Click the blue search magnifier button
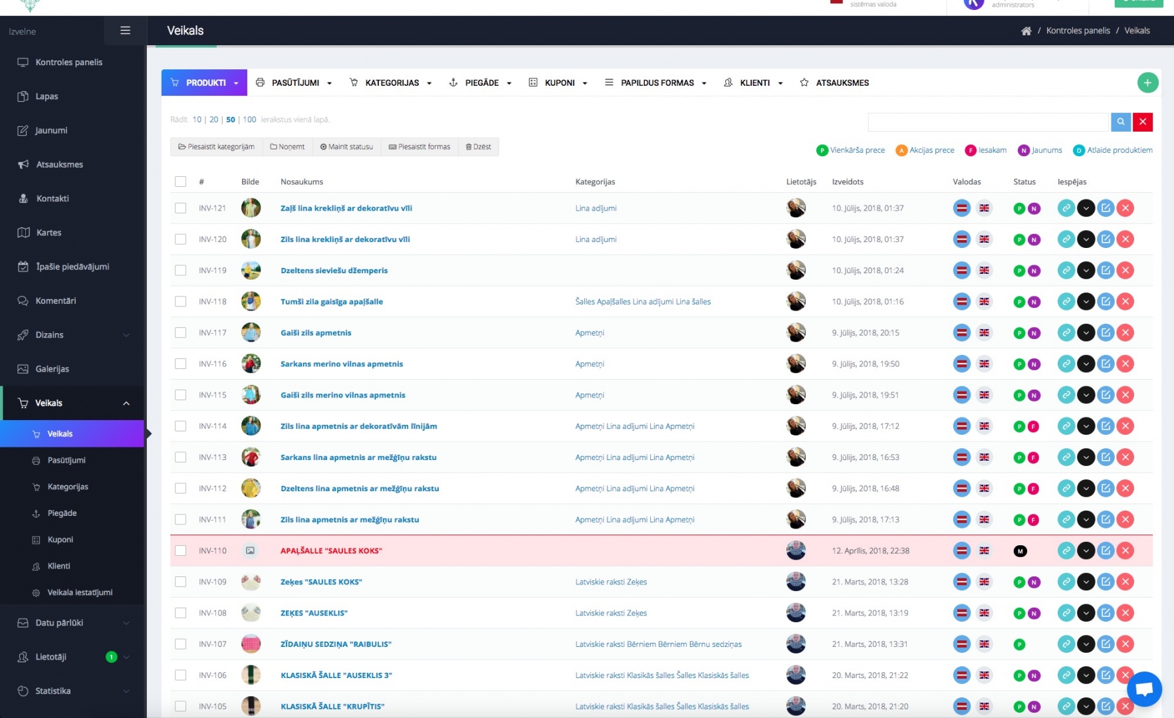 click(x=1121, y=122)
